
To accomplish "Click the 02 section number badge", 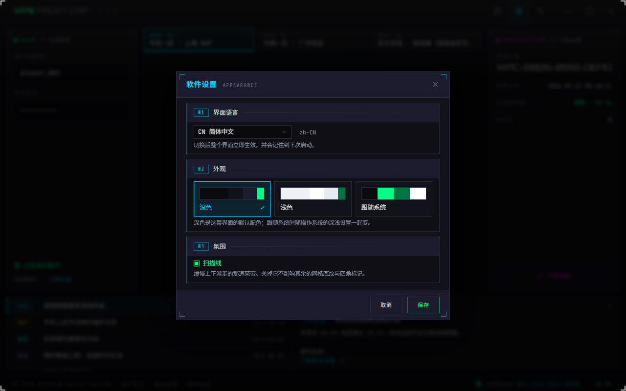I will tap(201, 169).
